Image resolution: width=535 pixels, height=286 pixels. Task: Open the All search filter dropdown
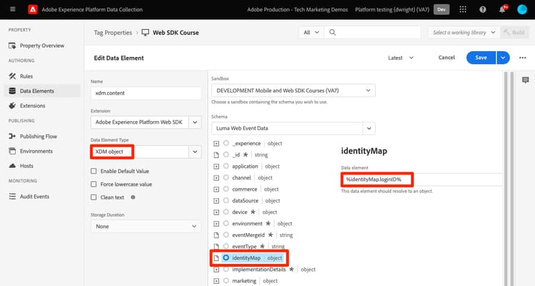point(312,32)
